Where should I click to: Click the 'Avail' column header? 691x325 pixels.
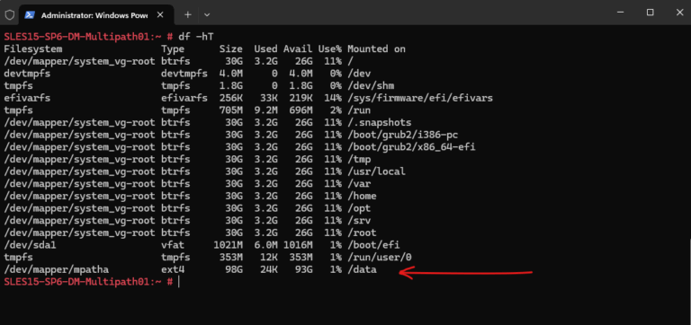coord(298,48)
